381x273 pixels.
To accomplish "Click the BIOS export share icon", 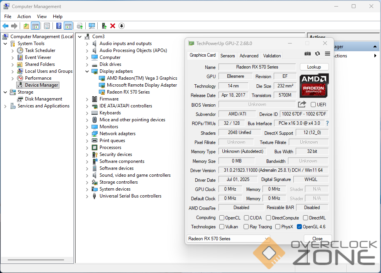I will [x=302, y=104].
